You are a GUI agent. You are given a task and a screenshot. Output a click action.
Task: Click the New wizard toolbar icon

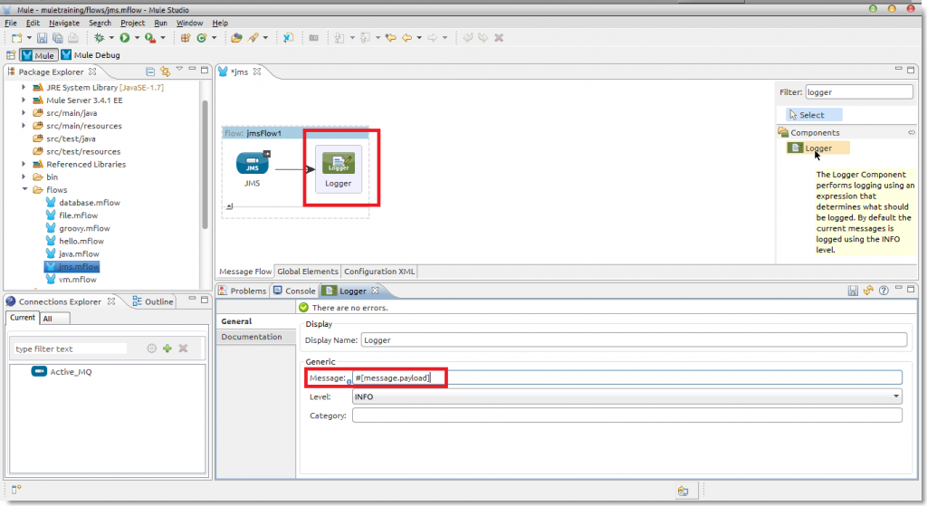pyautogui.click(x=16, y=38)
